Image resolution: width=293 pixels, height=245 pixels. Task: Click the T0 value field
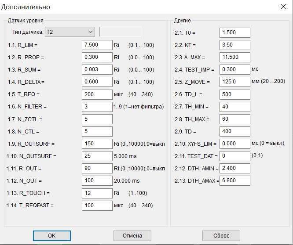point(234,32)
